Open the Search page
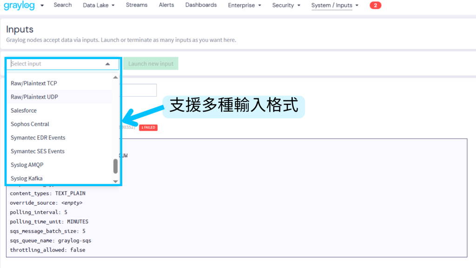The width and height of the screenshot is (476, 268). [x=63, y=5]
